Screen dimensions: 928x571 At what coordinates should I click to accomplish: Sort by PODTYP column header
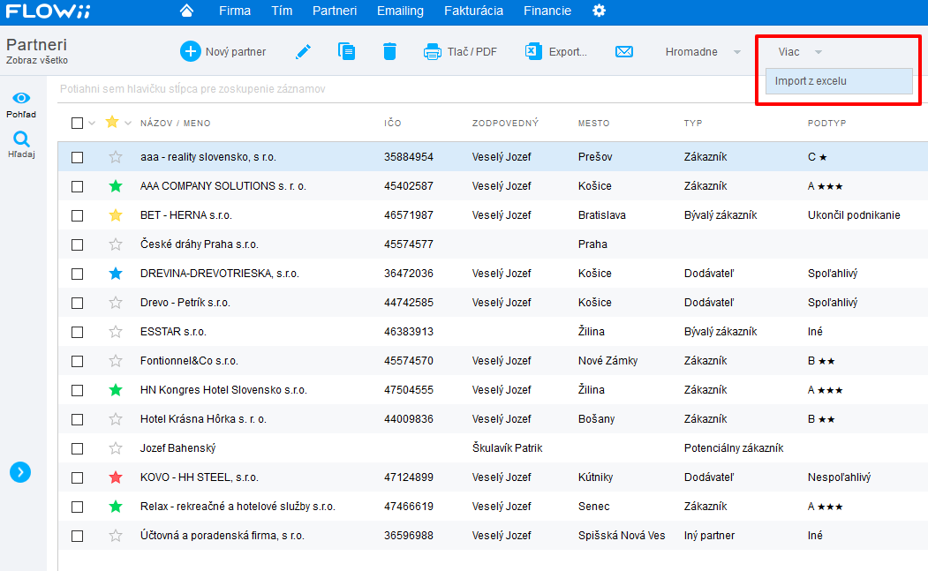pos(826,123)
